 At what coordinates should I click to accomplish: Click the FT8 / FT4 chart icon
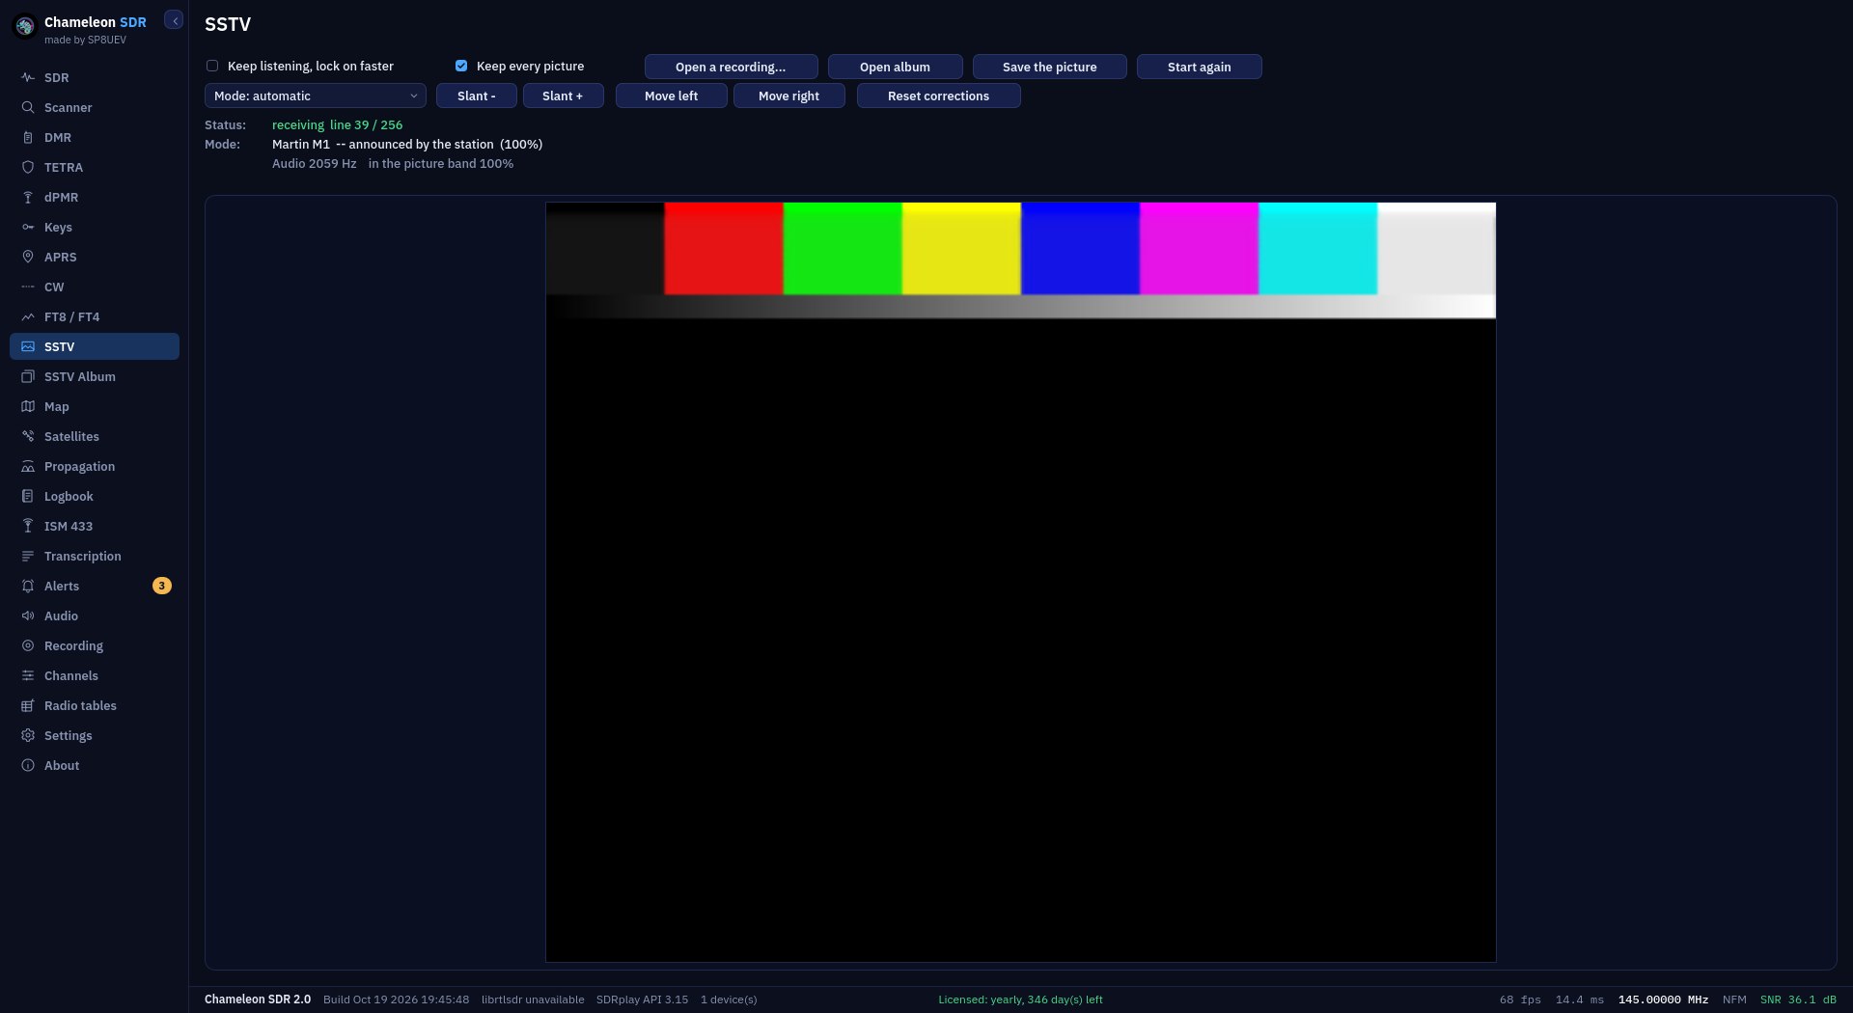[28, 316]
